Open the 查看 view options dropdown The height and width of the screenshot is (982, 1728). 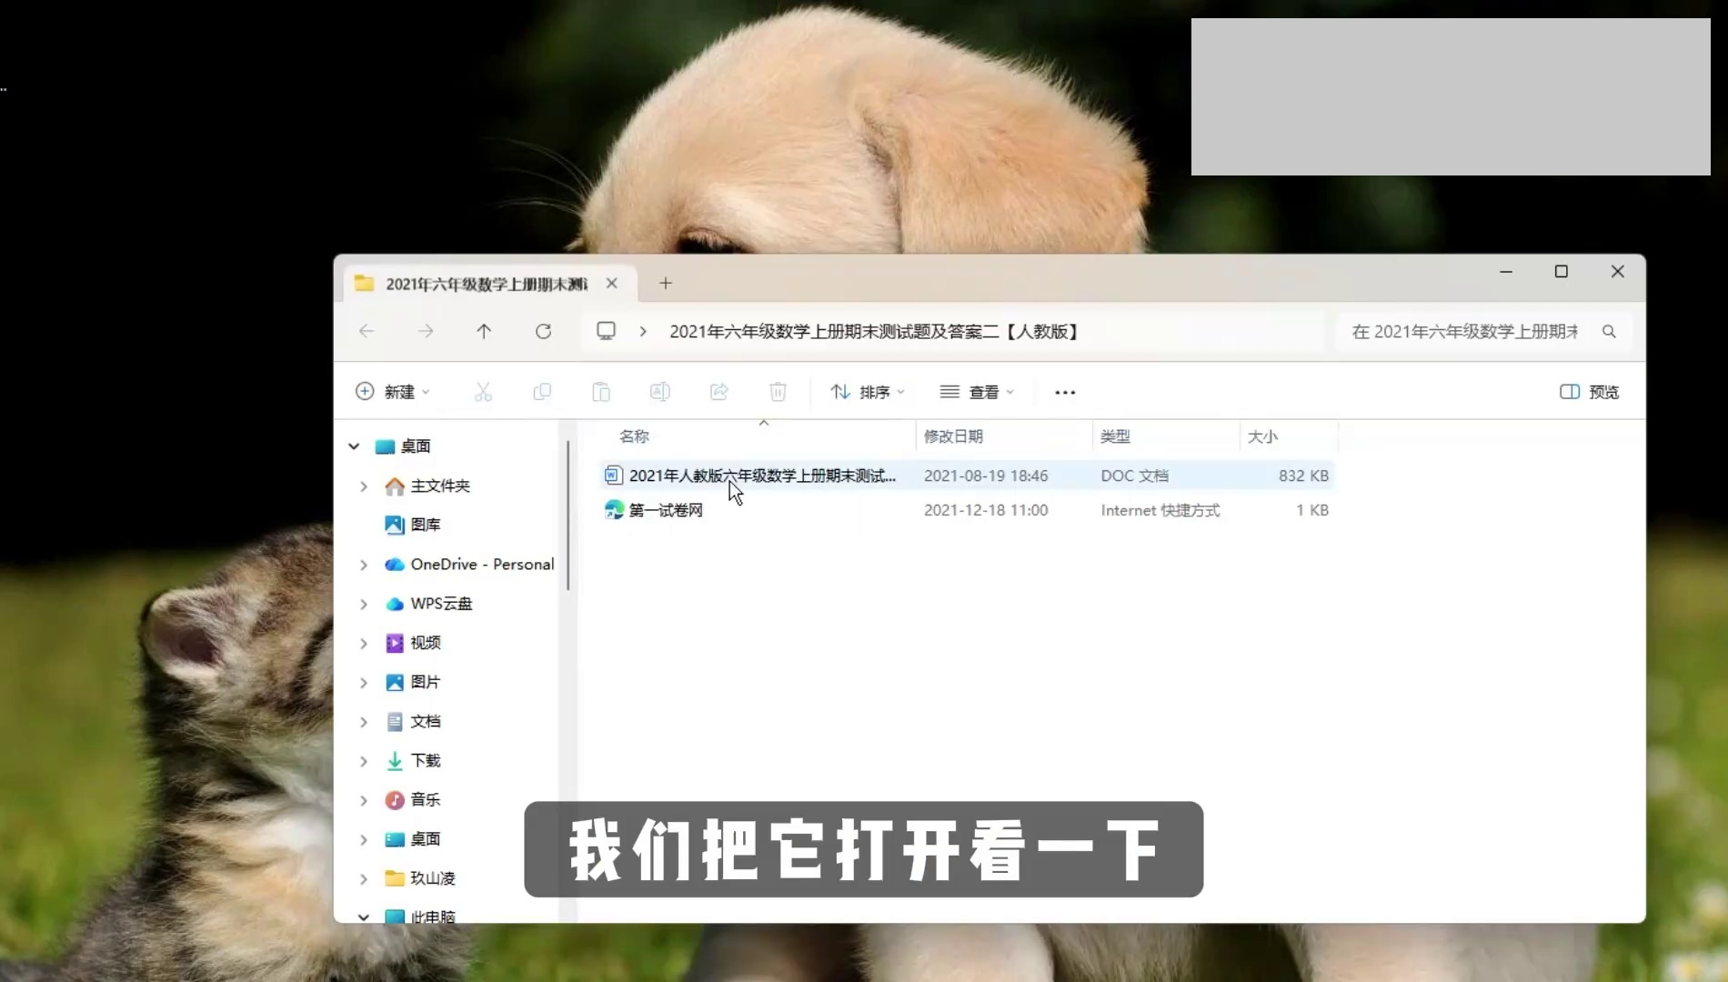(x=977, y=392)
